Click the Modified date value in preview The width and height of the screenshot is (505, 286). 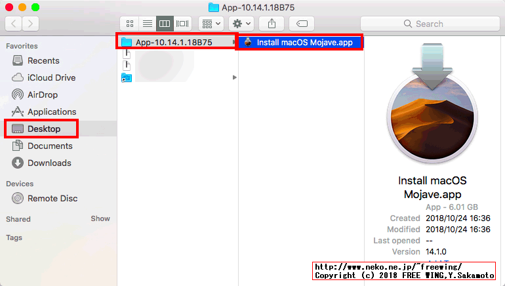coord(458,230)
